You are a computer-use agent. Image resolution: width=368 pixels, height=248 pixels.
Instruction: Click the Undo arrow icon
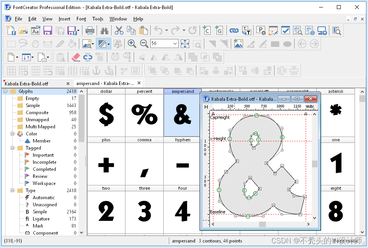point(159,30)
